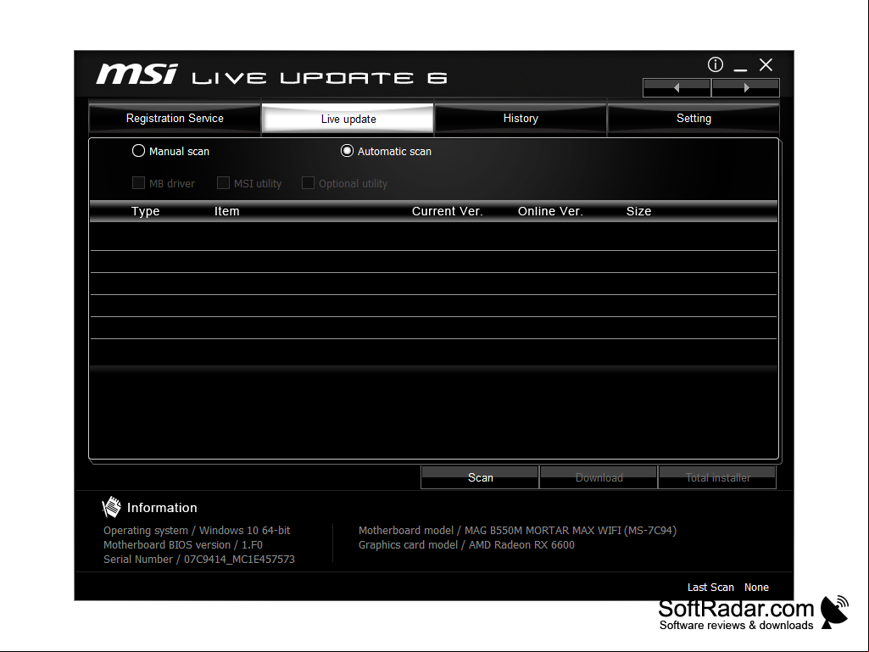Open the History tab
Screen dimensions: 869x652
pyautogui.click(x=521, y=118)
